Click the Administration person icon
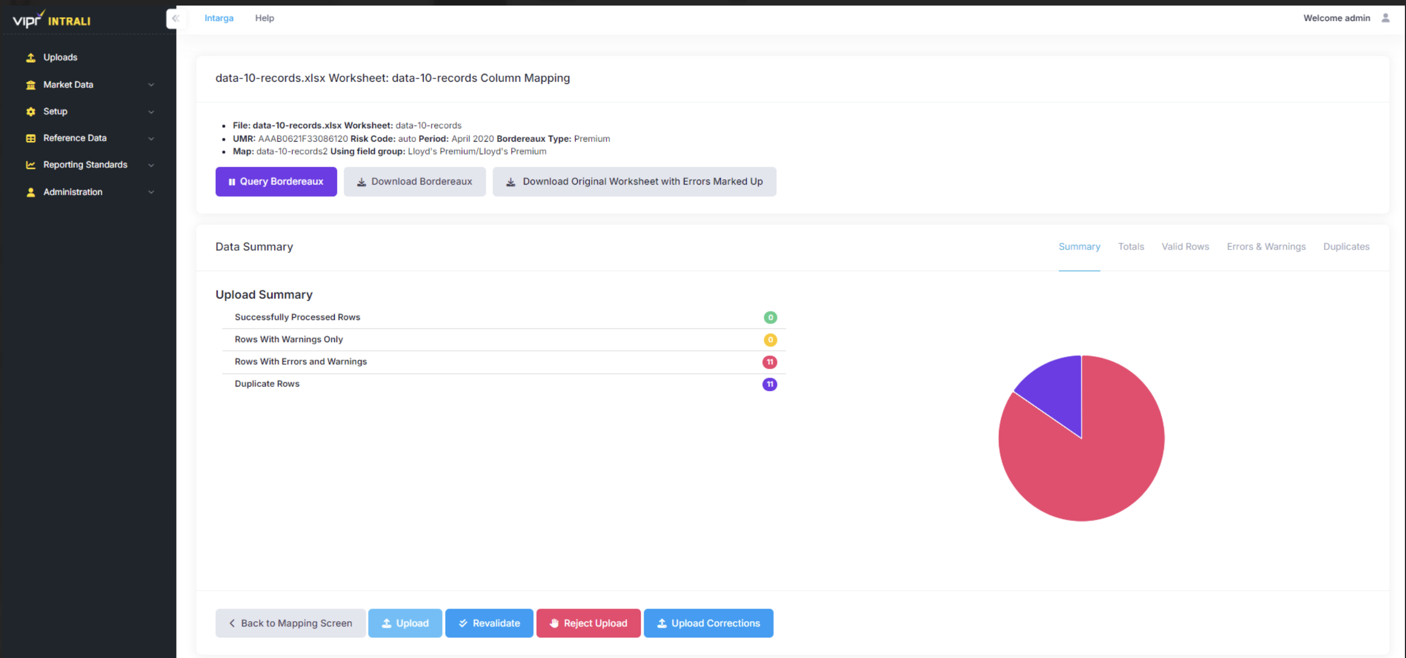Viewport: 1406px width, 658px height. 31,192
